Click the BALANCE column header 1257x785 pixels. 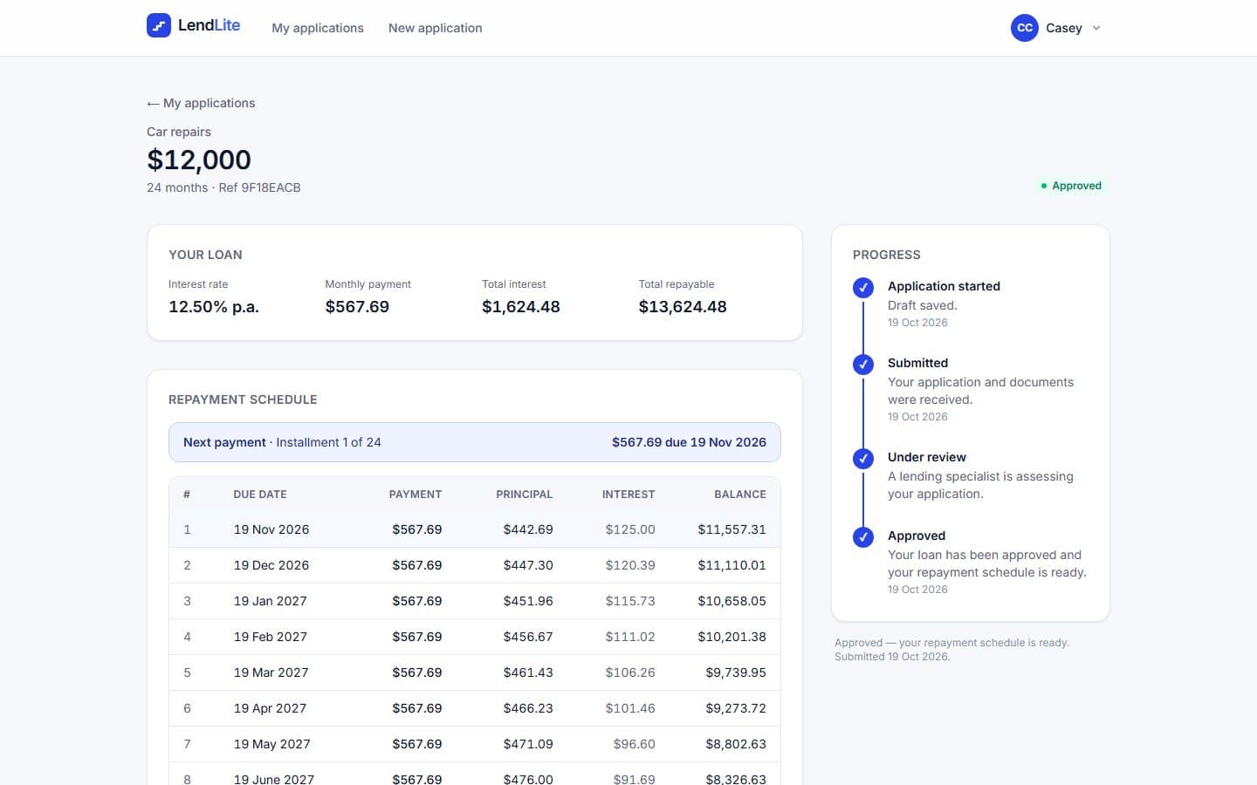[x=740, y=495]
